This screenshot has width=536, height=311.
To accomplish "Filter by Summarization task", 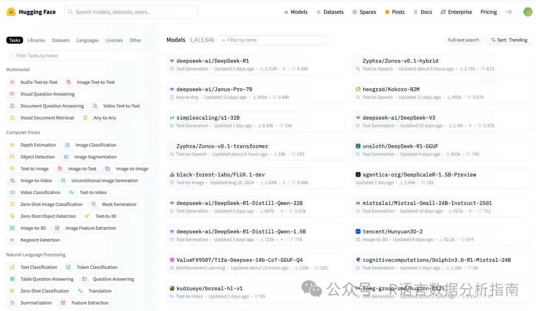I will (31, 303).
